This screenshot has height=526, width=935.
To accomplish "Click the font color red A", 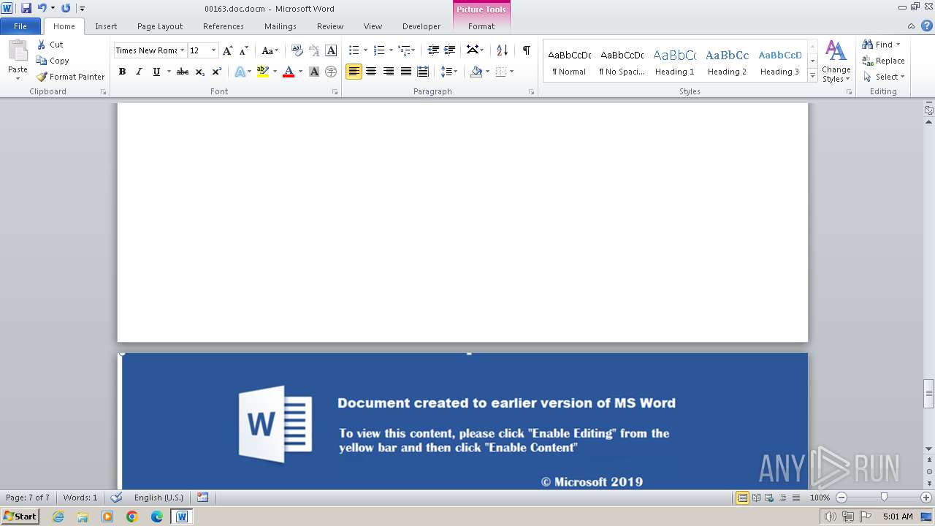I will coord(289,72).
